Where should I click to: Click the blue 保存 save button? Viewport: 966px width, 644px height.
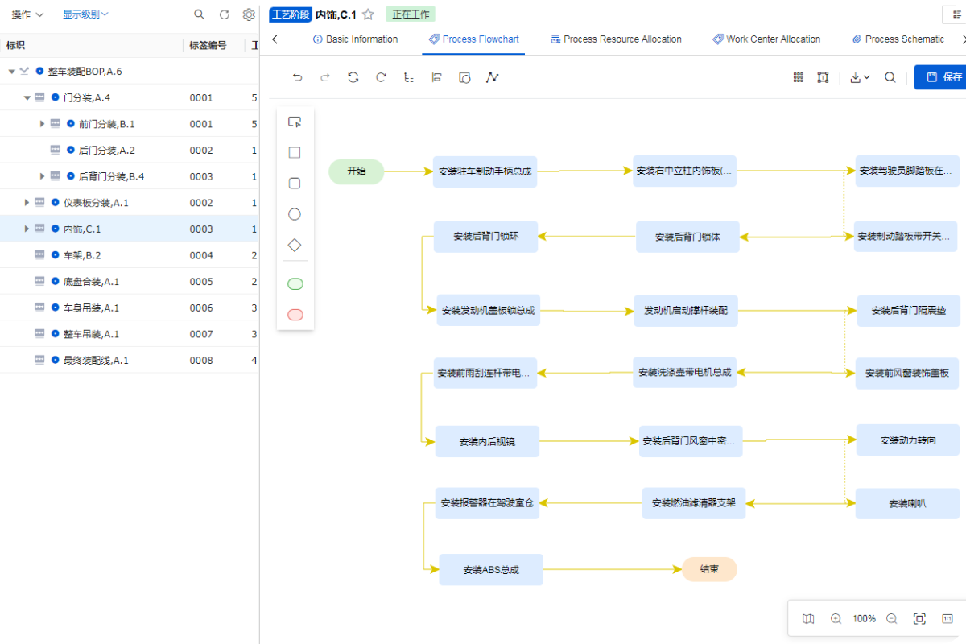pyautogui.click(x=943, y=77)
